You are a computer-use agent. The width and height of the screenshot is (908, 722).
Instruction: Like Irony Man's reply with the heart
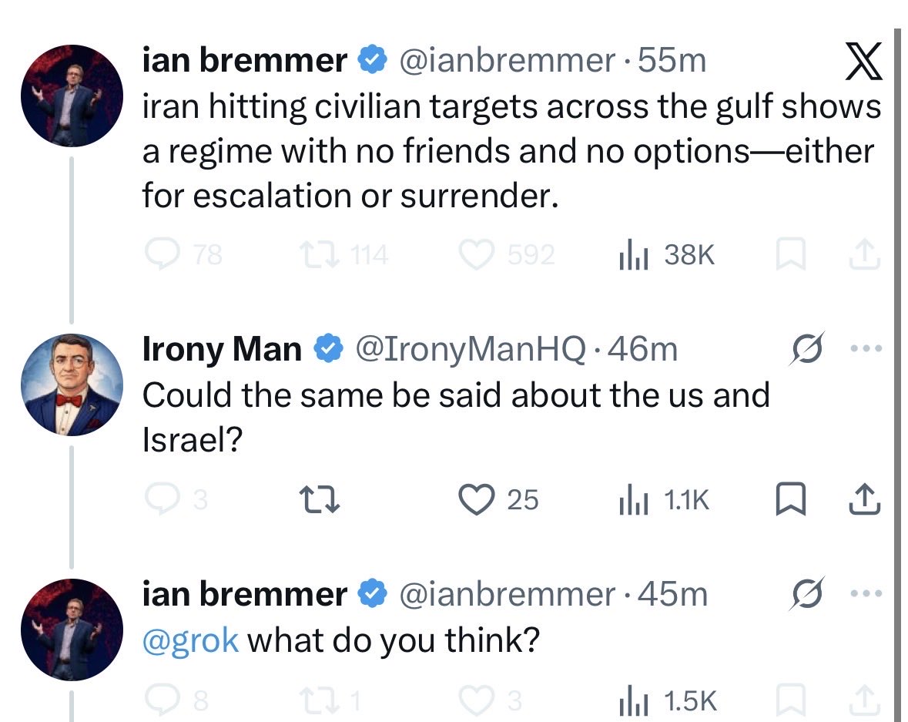click(477, 500)
